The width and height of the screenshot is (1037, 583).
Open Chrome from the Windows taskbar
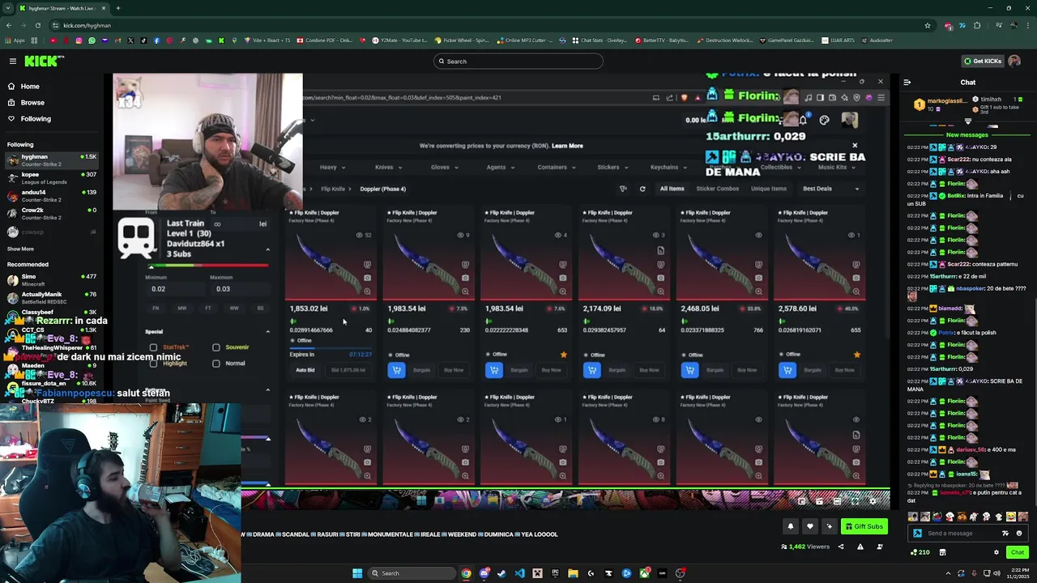(466, 573)
